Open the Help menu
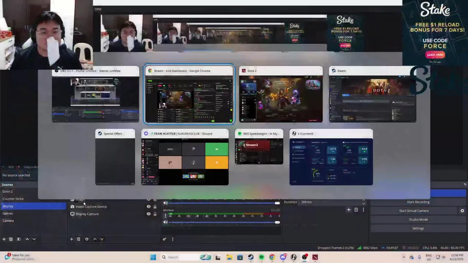The height and width of the screenshot is (263, 468). pyautogui.click(x=98, y=9)
